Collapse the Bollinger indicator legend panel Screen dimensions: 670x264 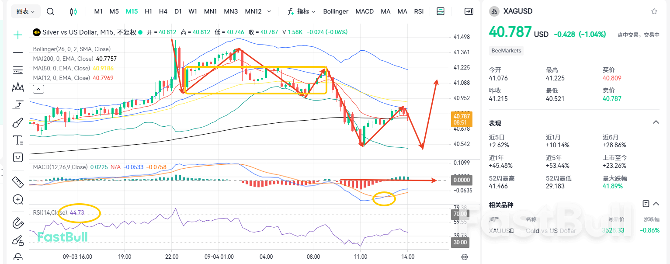(x=38, y=89)
